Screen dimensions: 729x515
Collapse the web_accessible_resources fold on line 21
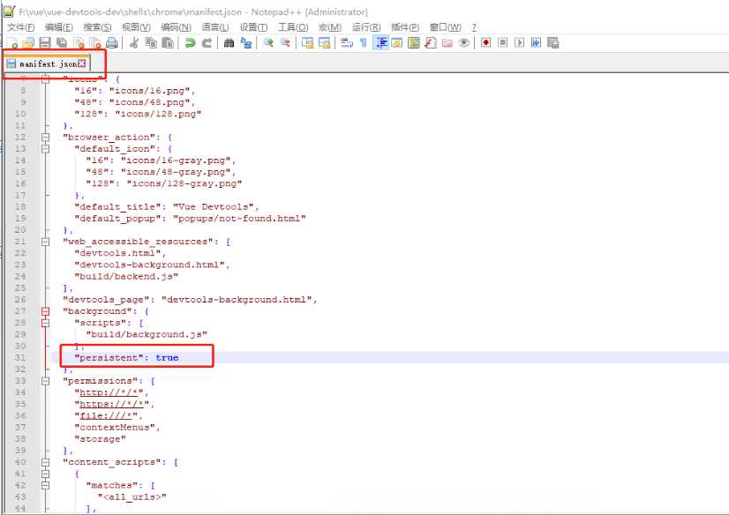(x=45, y=242)
